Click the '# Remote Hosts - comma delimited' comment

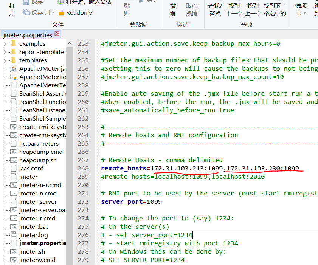(162, 160)
